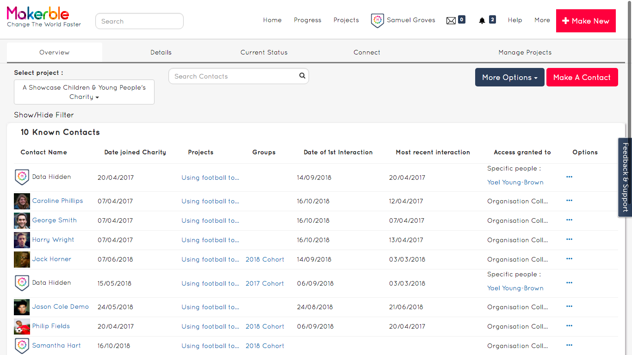The width and height of the screenshot is (632, 355).
Task: Click shield avatar of Data Hidden 20/04/2017 row
Action: 22,177
